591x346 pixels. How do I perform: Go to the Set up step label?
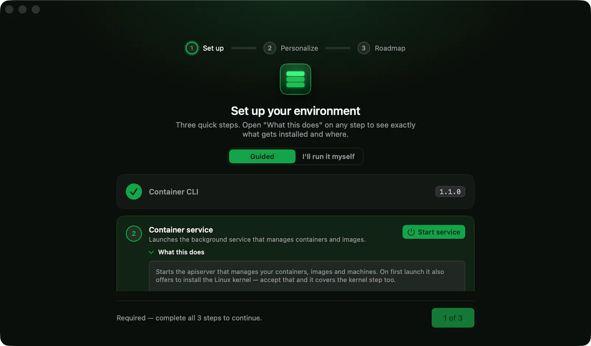pos(213,48)
